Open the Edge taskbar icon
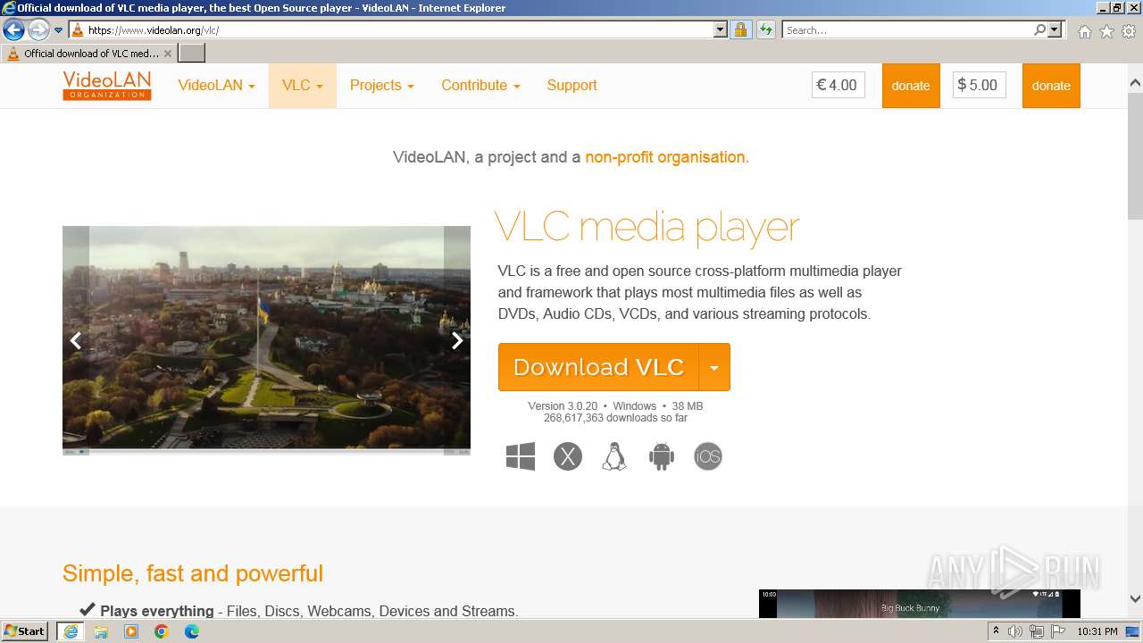The width and height of the screenshot is (1143, 643). click(x=192, y=631)
